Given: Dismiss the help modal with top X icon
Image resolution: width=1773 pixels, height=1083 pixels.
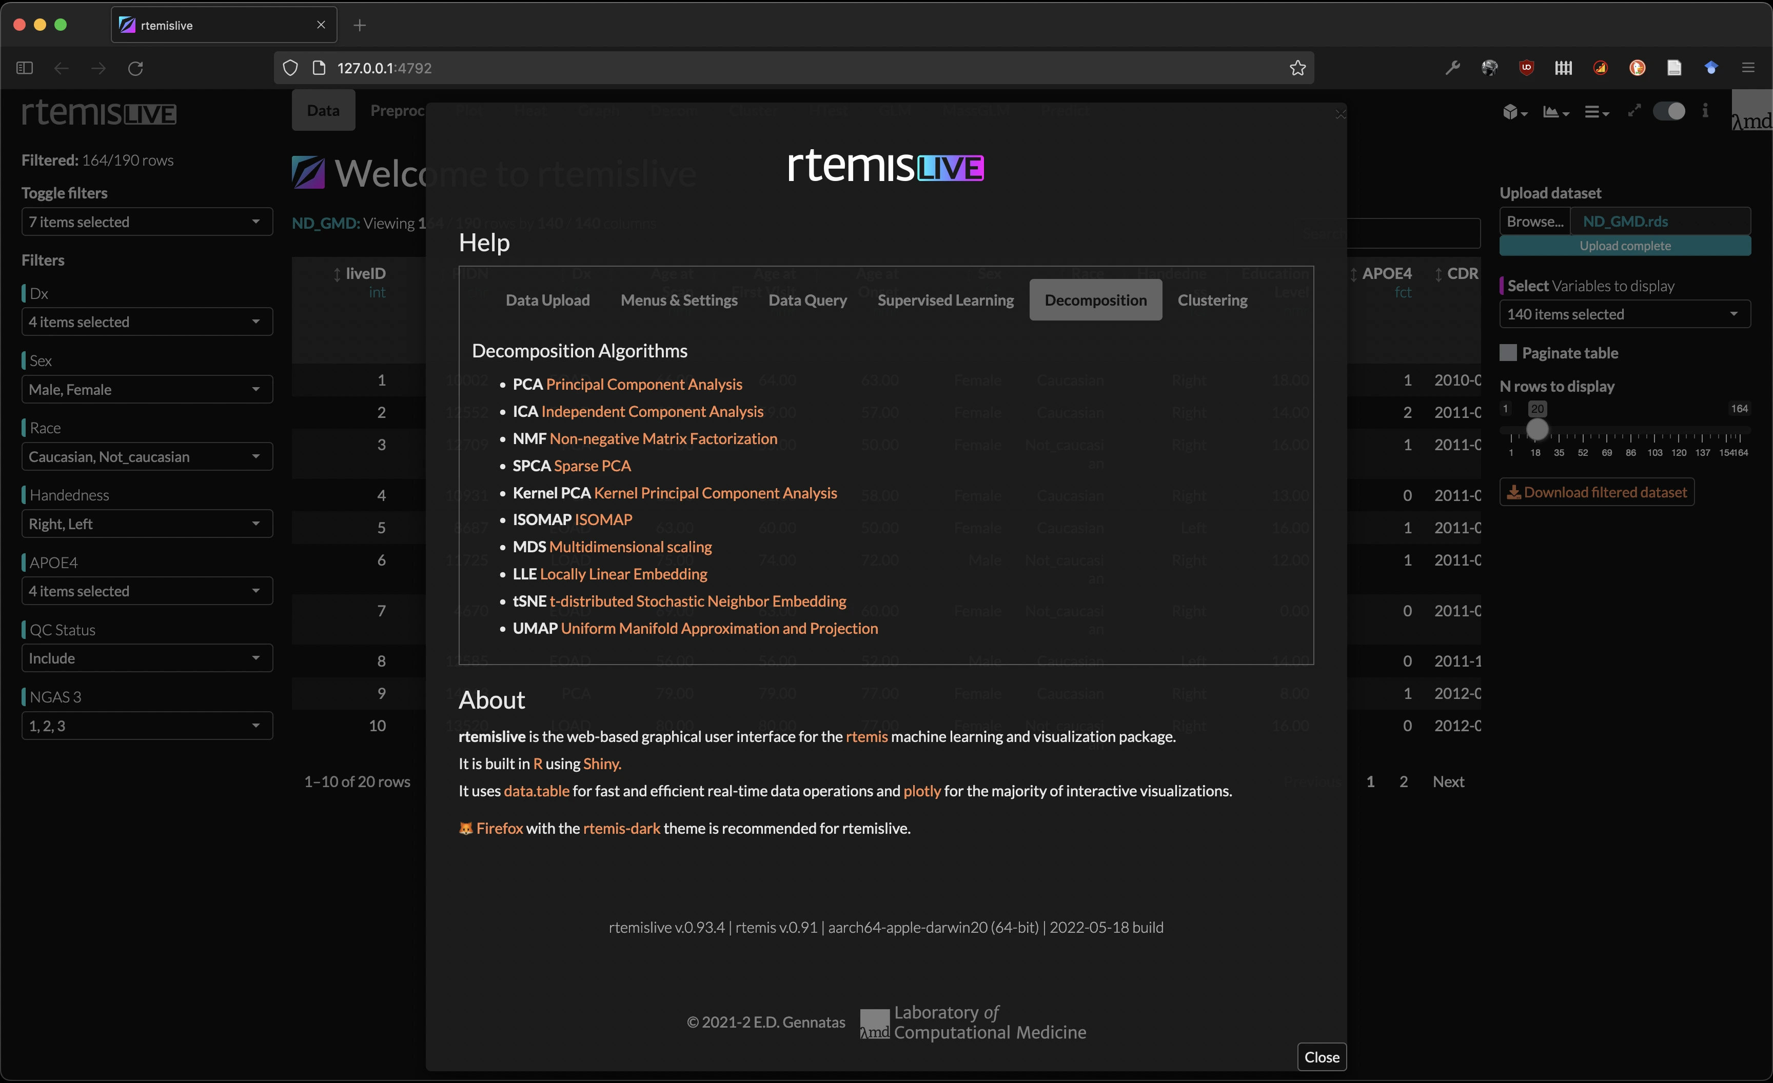Looking at the screenshot, I should pyautogui.click(x=1340, y=114).
